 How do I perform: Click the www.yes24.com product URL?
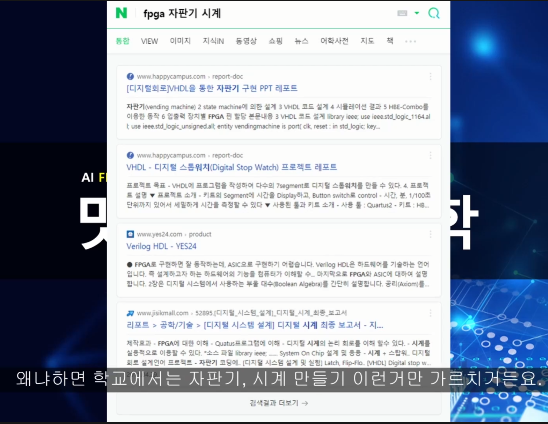(174, 234)
